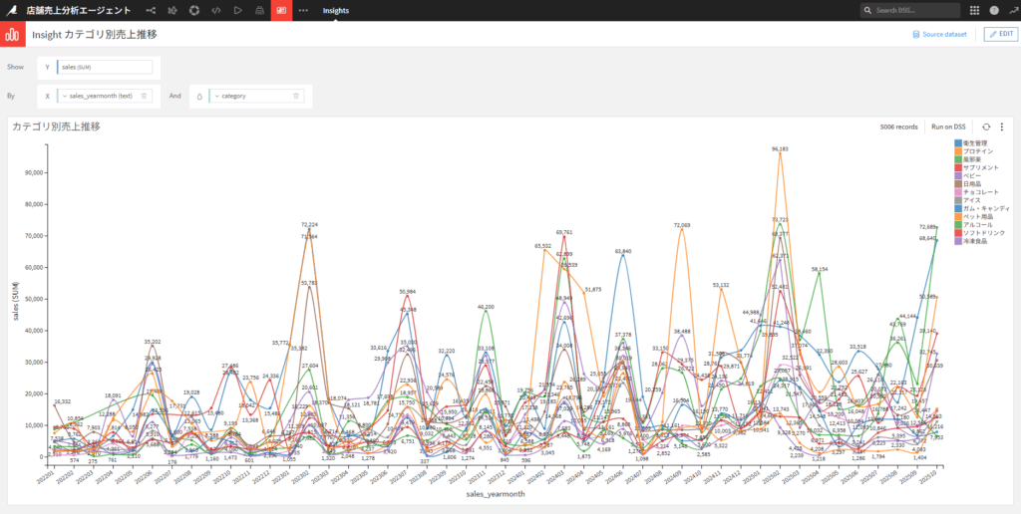Image resolution: width=1021 pixels, height=514 pixels.
Task: Remove the category color dimension via trash icon
Action: (x=296, y=96)
